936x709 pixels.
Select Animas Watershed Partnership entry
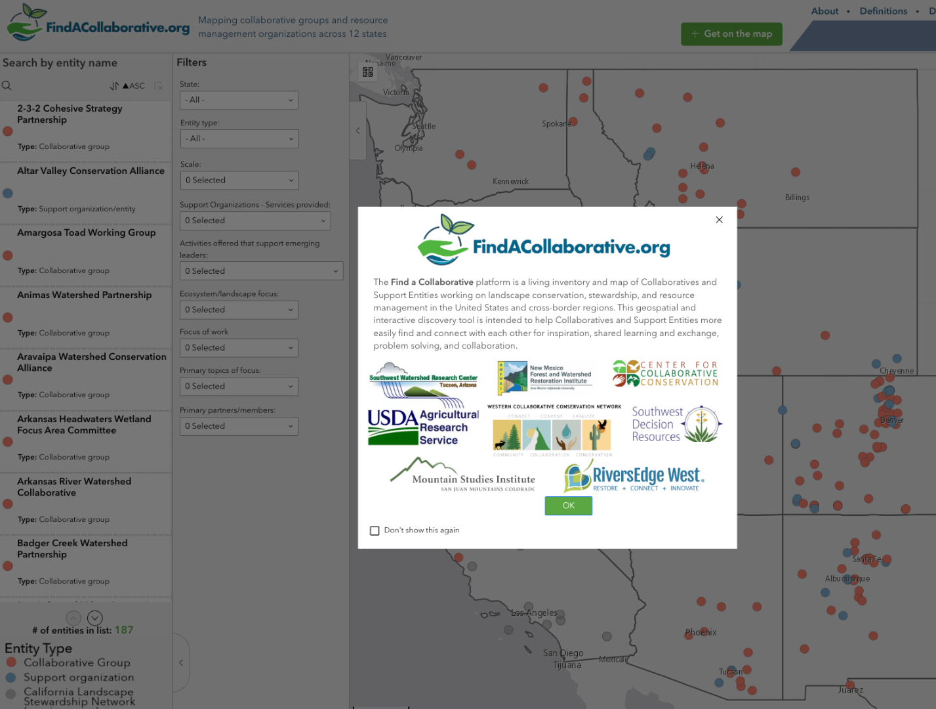coord(86,317)
